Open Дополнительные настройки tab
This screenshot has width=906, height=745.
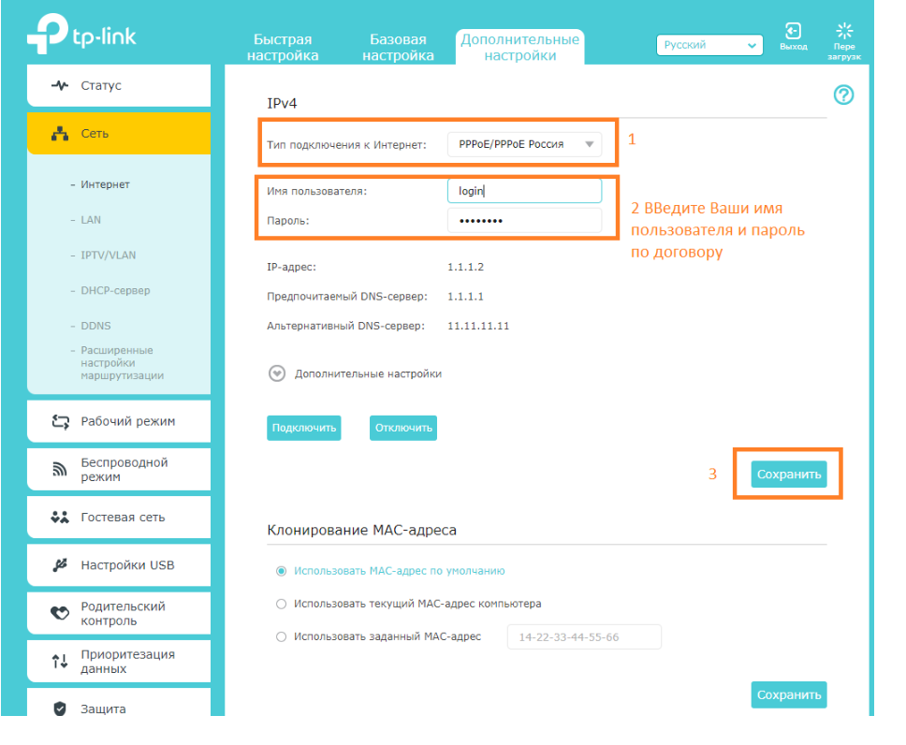coord(519,48)
